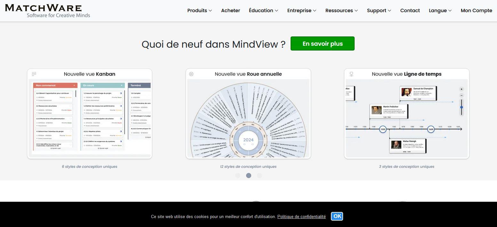
Task: Click the 2024 center of the wheel
Action: click(248, 140)
